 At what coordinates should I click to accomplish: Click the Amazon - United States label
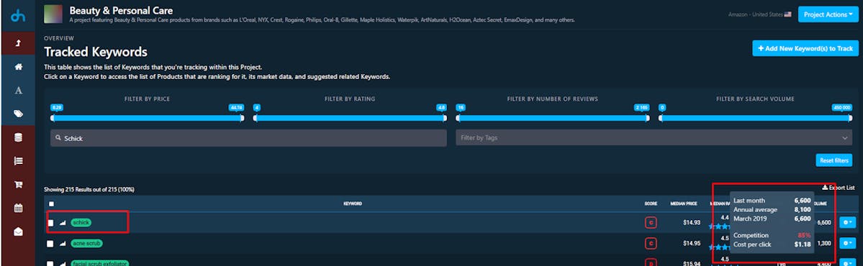pyautogui.click(x=755, y=14)
